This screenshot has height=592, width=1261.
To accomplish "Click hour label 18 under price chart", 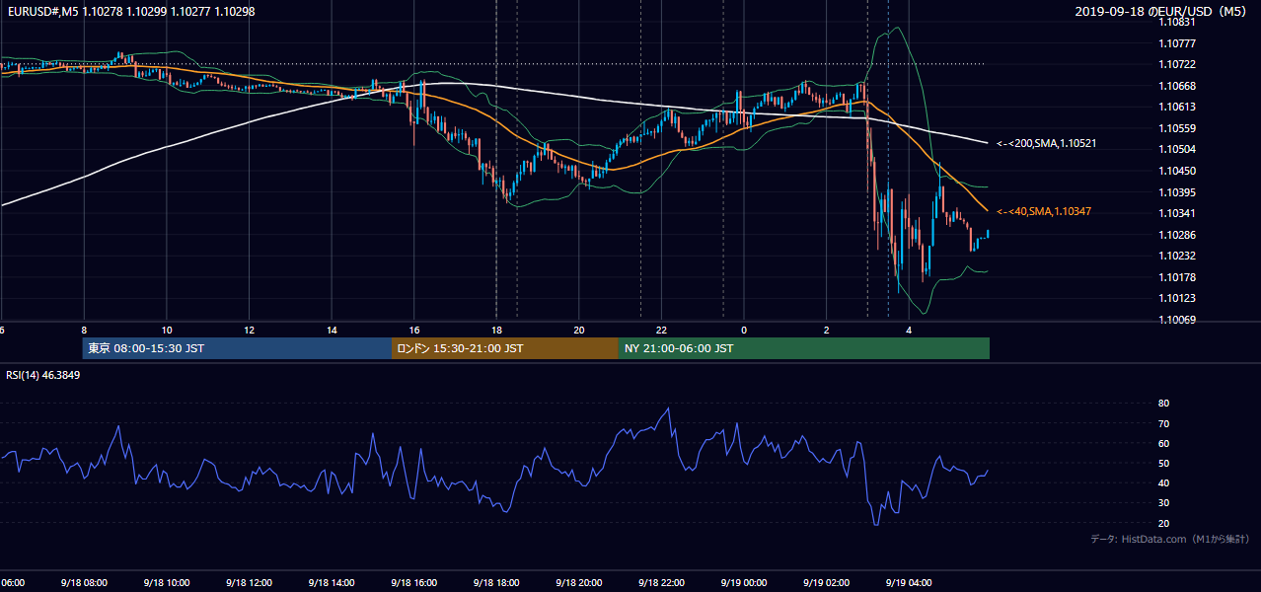I will coord(497,330).
